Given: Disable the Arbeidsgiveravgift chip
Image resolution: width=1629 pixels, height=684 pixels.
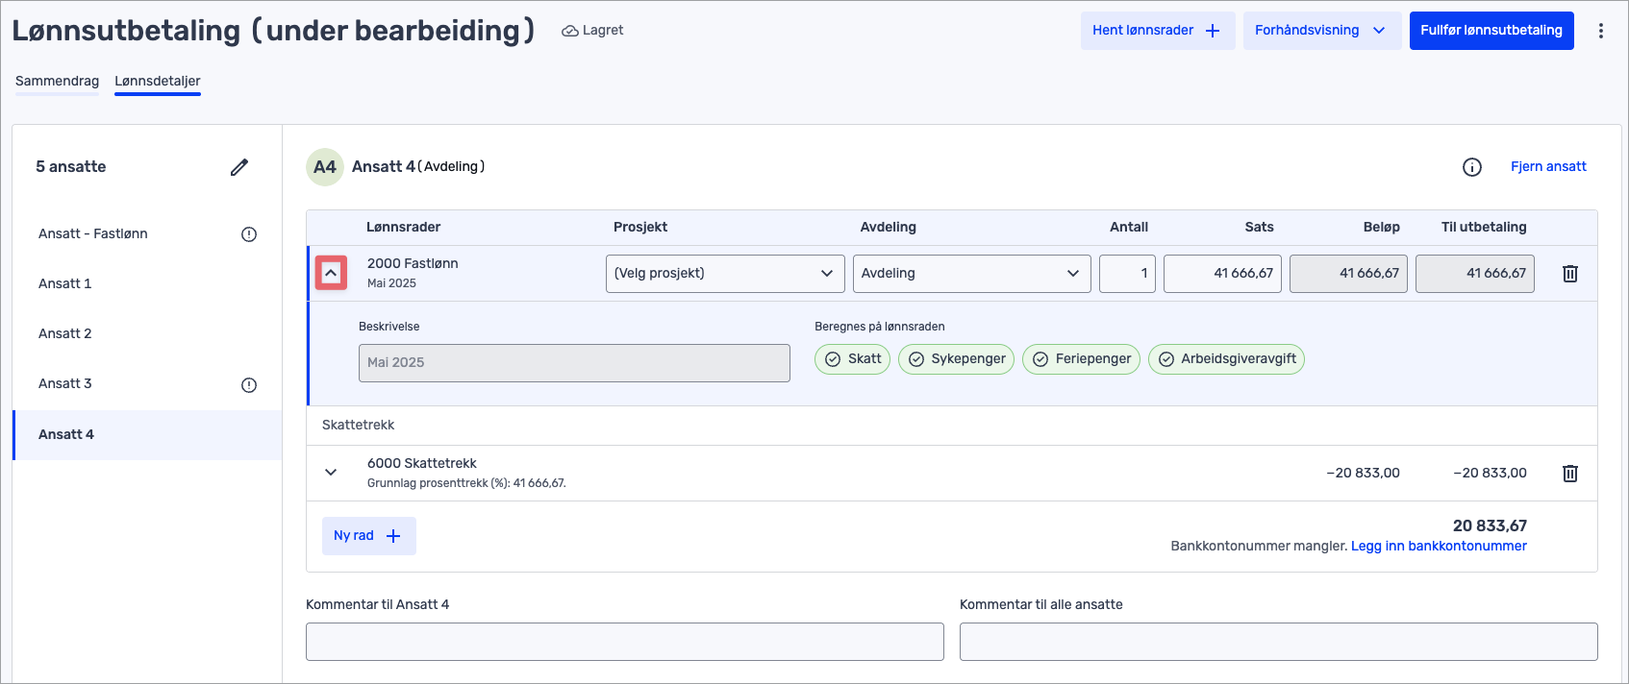Looking at the screenshot, I should pyautogui.click(x=1226, y=359).
